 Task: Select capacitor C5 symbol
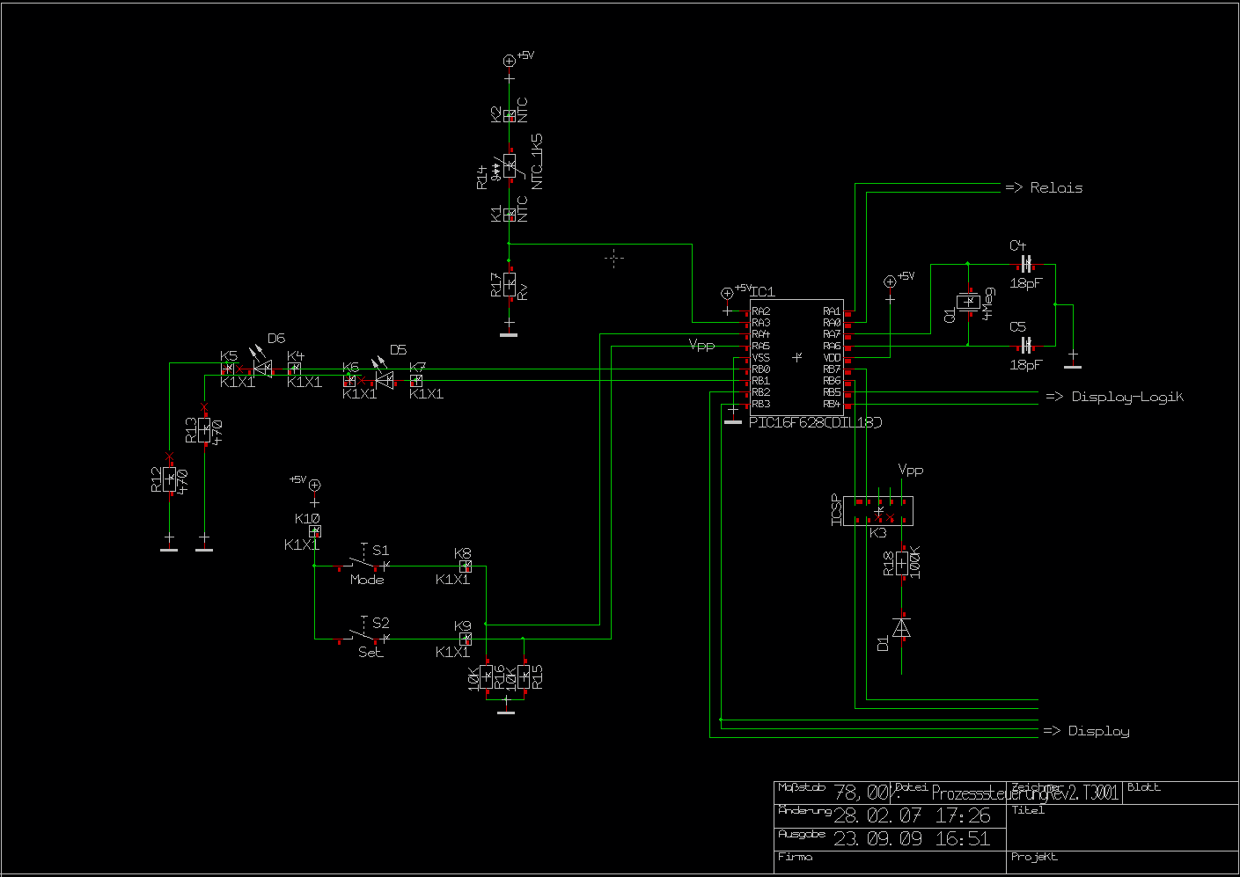tap(1025, 345)
